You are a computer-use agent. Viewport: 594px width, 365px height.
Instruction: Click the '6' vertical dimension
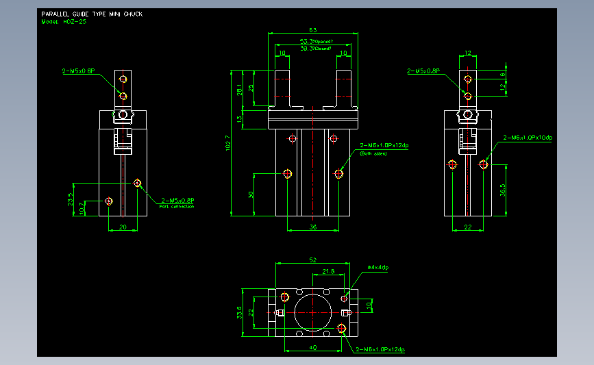[502, 75]
